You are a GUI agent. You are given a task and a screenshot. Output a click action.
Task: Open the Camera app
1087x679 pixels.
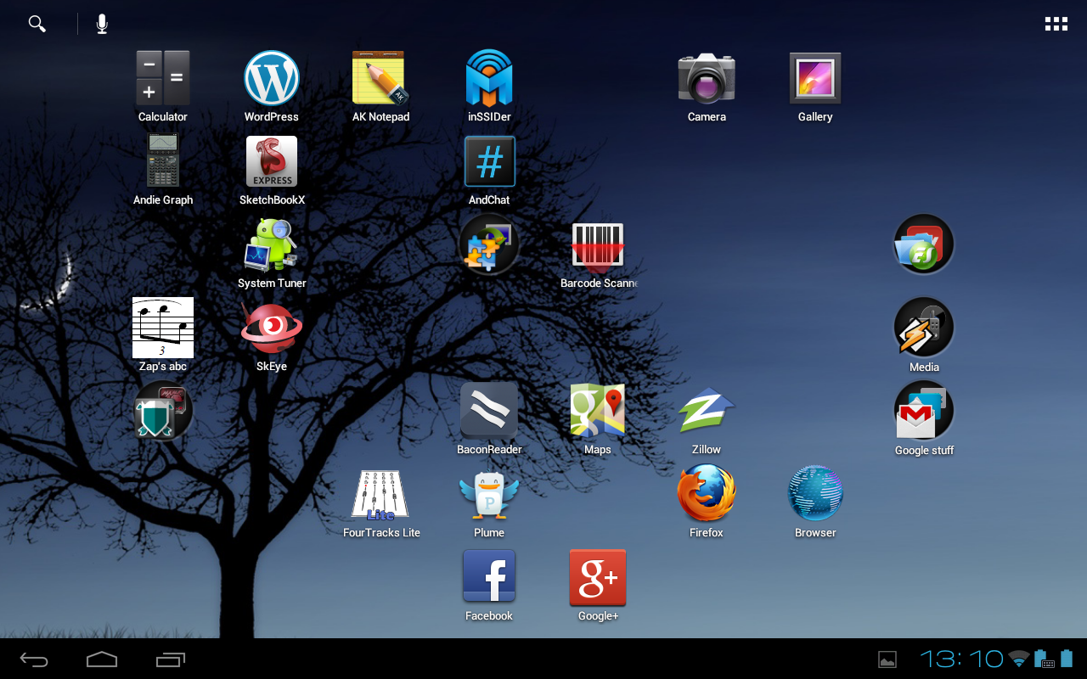707,87
